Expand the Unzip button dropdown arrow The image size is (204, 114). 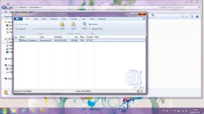[x=62, y=30]
